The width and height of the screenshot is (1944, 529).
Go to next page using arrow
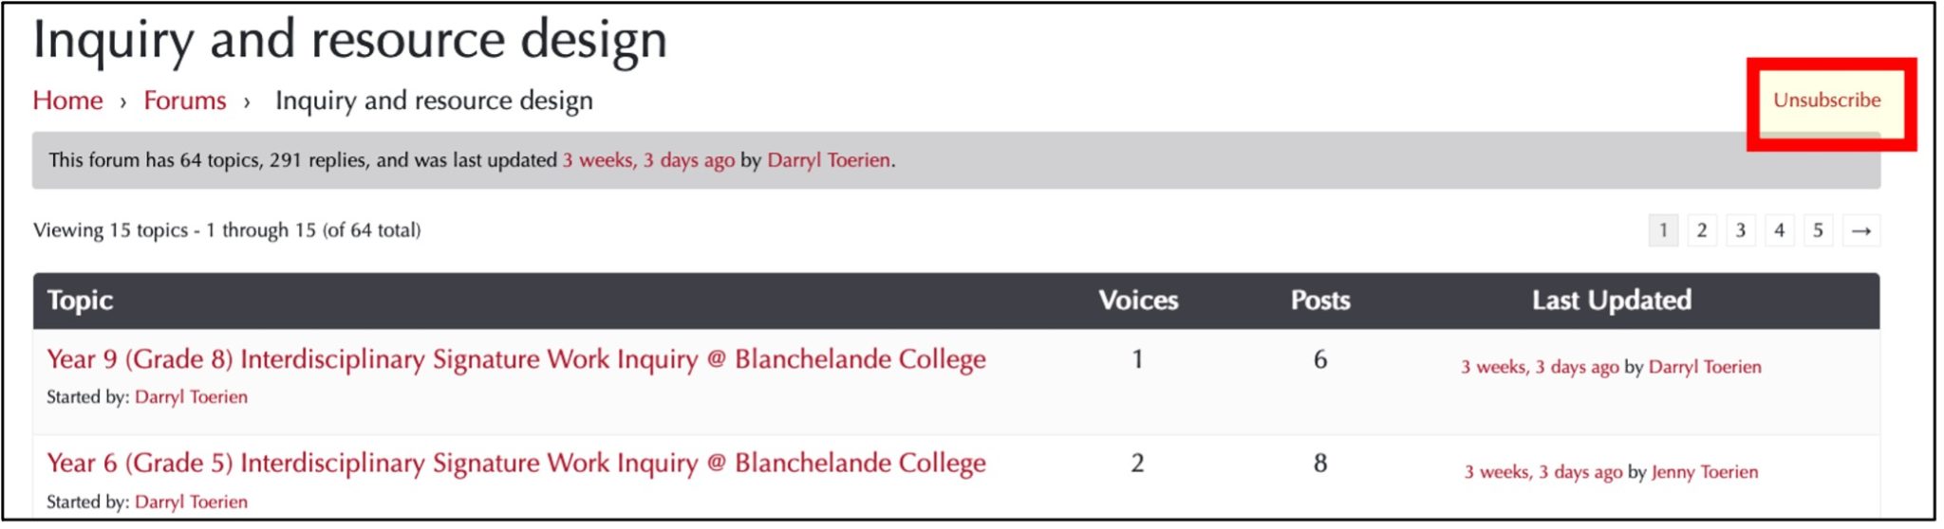(x=1860, y=230)
